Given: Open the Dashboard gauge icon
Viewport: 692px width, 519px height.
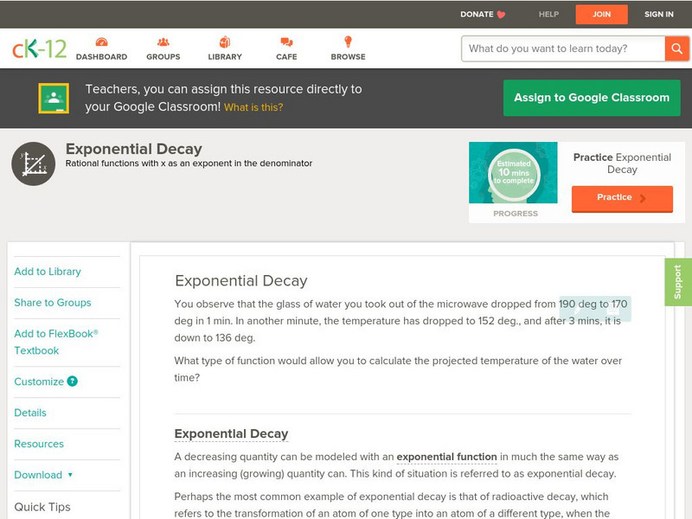Looking at the screenshot, I should pyautogui.click(x=101, y=42).
